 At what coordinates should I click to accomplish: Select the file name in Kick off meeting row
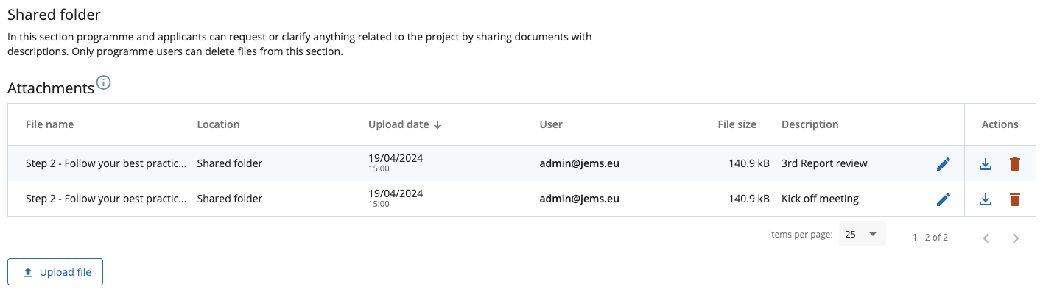pos(105,199)
